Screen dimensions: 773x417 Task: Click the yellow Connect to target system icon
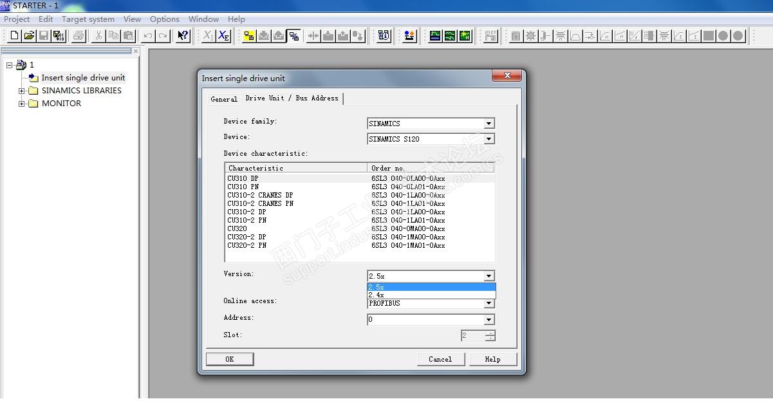coord(249,35)
